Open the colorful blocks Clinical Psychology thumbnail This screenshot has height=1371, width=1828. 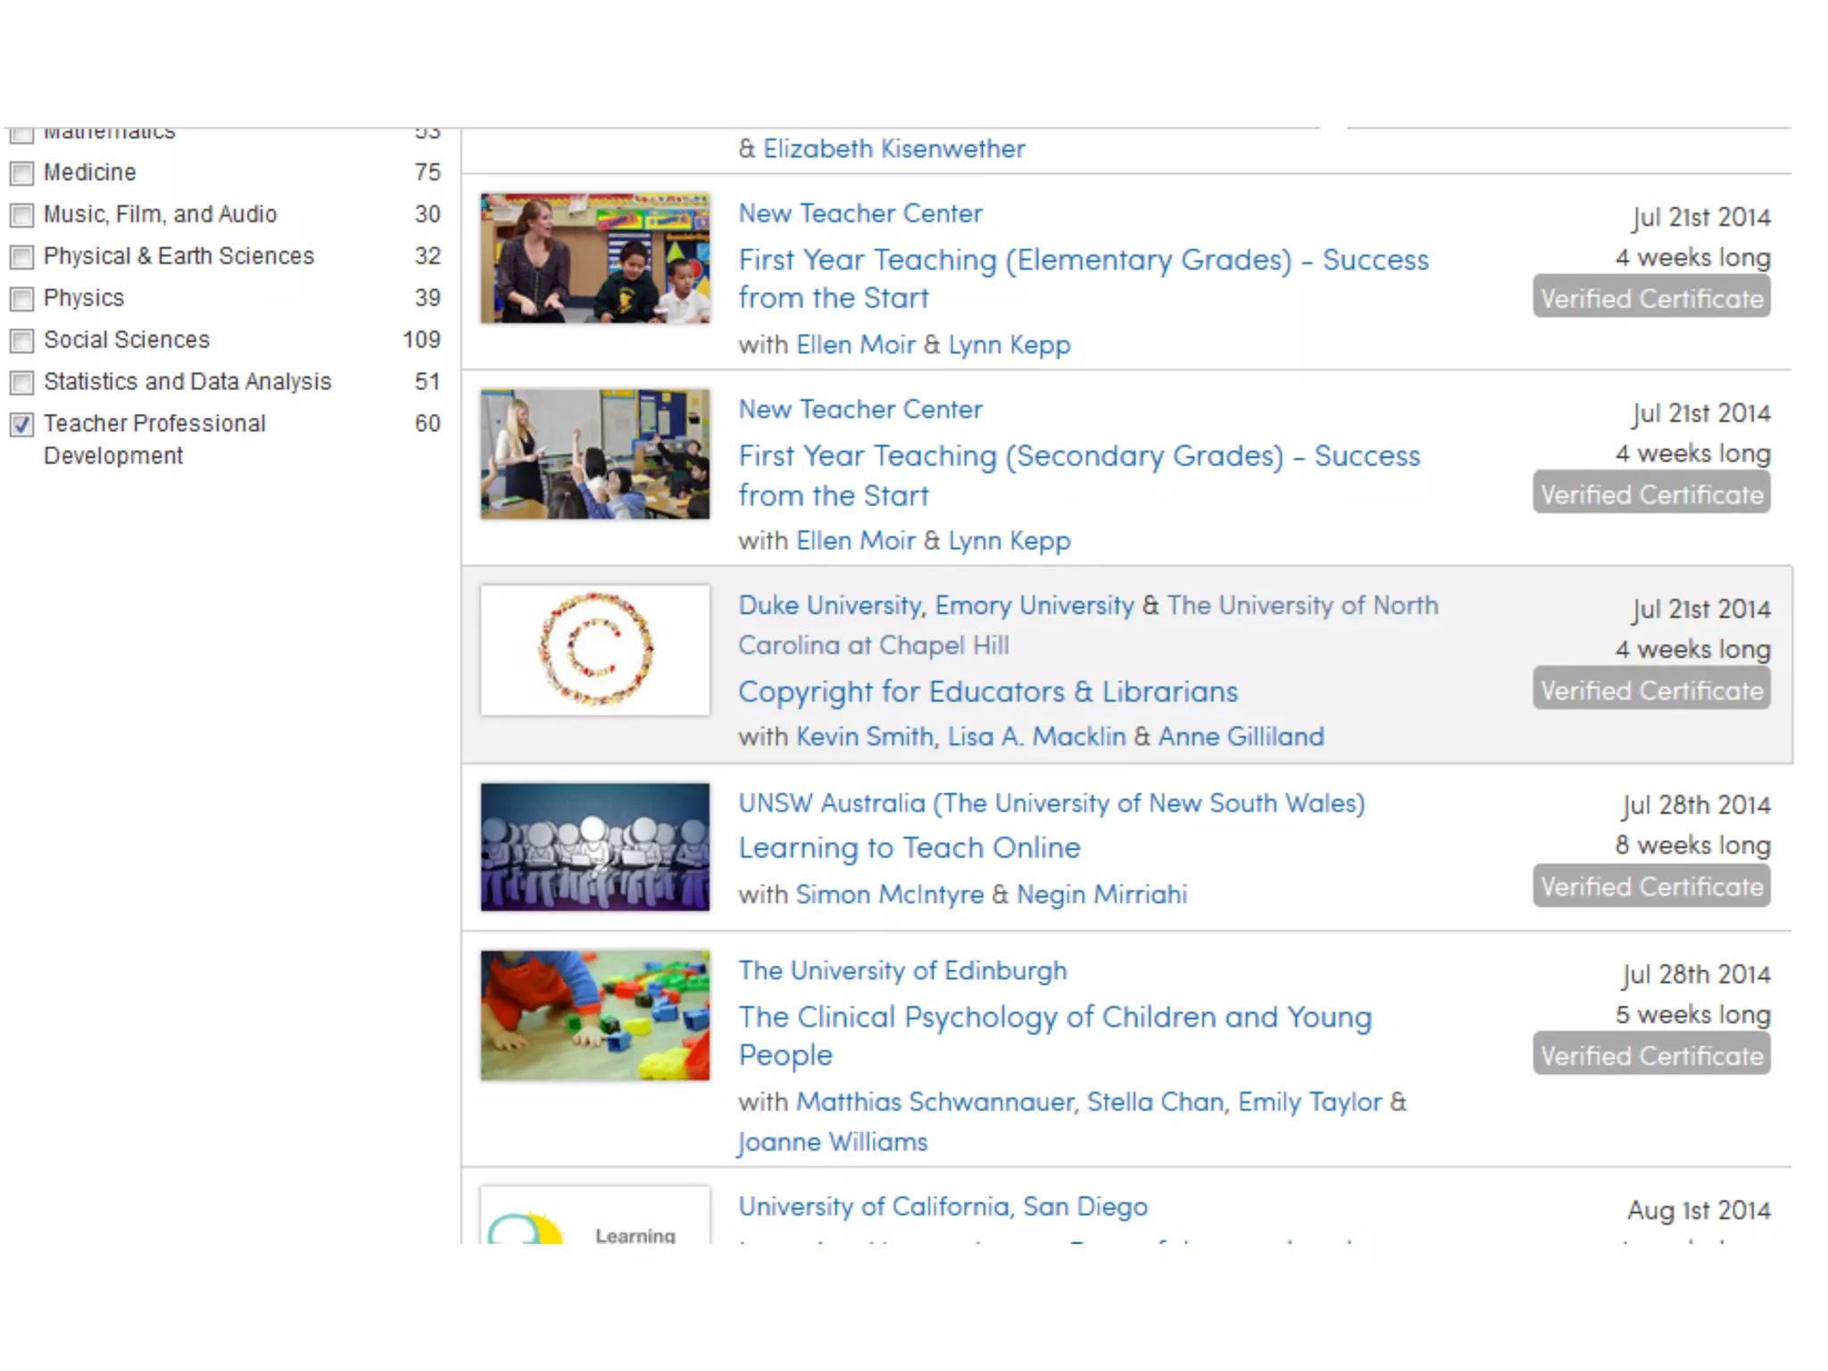pyautogui.click(x=594, y=1015)
